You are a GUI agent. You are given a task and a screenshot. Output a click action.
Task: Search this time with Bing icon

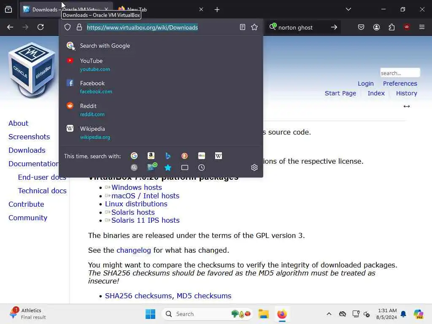(x=168, y=156)
